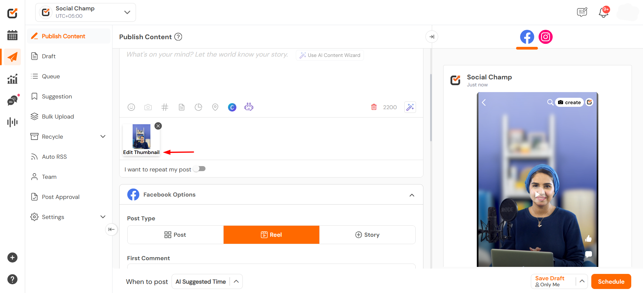This screenshot has width=643, height=293.
Task: Add media using the camera icon
Action: (148, 107)
